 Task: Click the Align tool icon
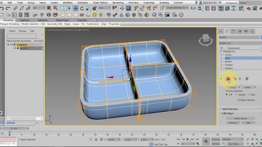pyautogui.click(x=200, y=8)
